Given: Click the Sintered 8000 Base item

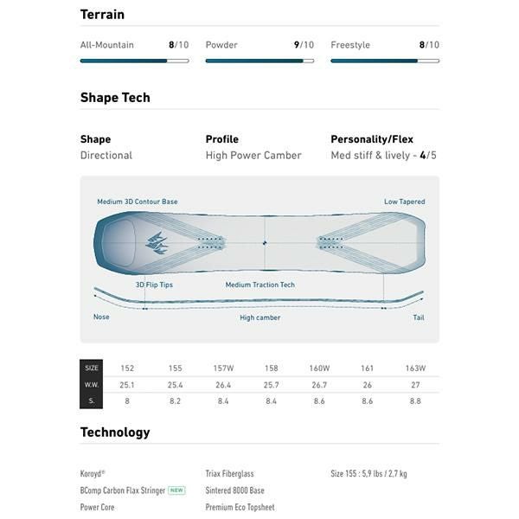Looking at the screenshot, I should [234, 490].
